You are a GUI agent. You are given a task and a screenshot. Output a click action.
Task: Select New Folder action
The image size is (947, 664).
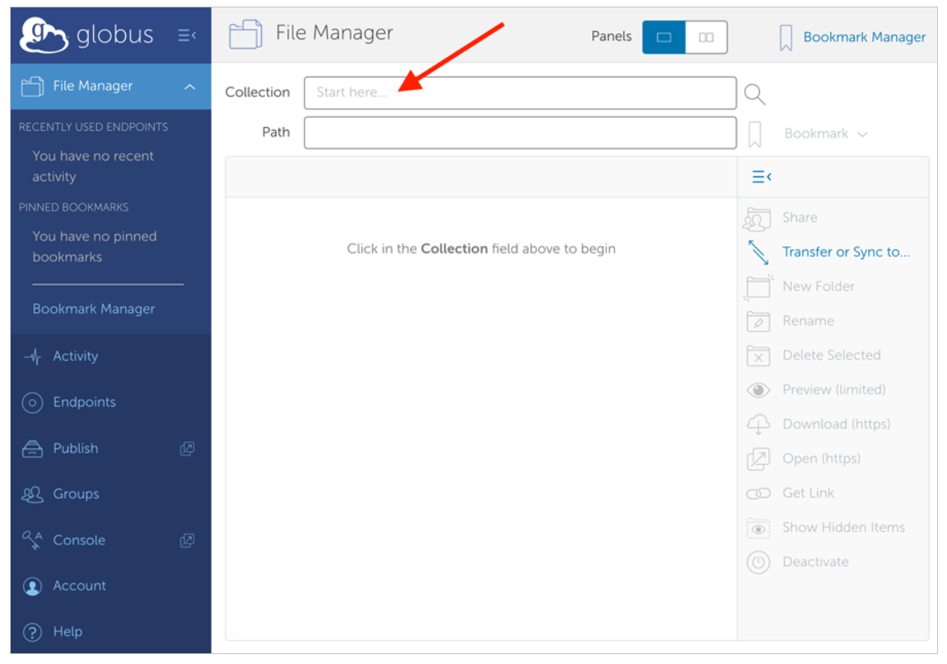pyautogui.click(x=819, y=287)
